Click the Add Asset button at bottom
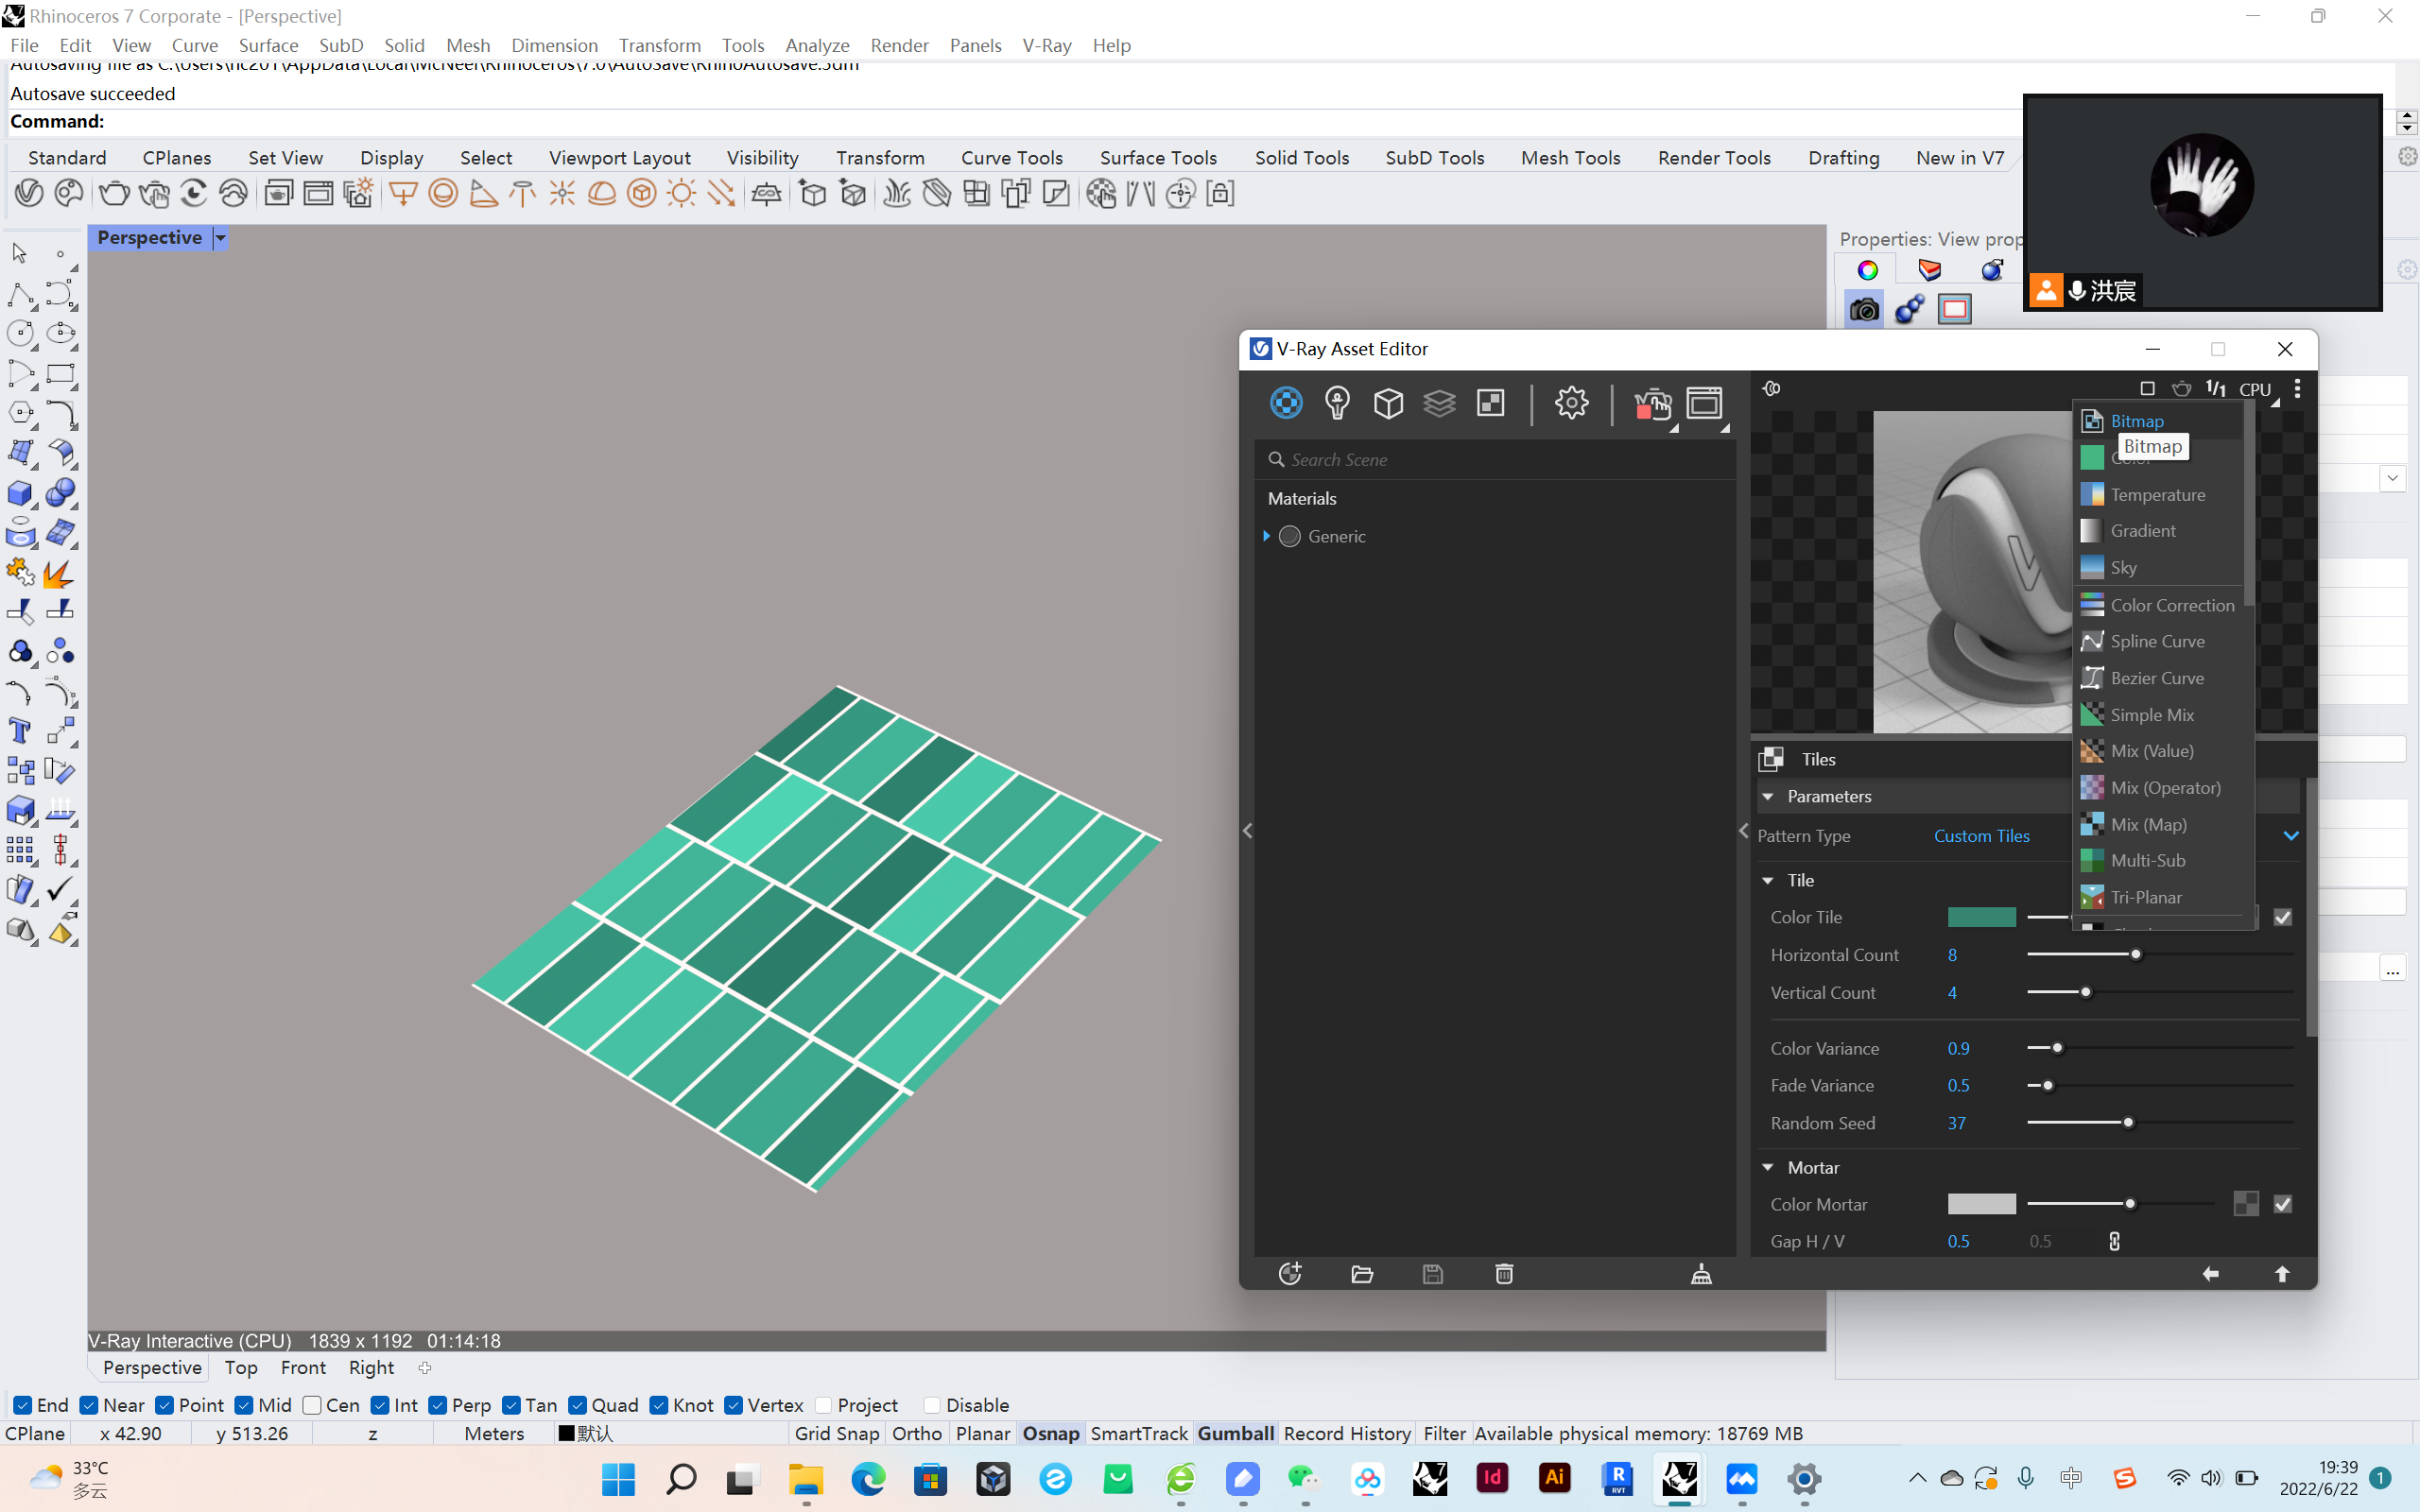2420x1512 pixels. pos(1290,1273)
